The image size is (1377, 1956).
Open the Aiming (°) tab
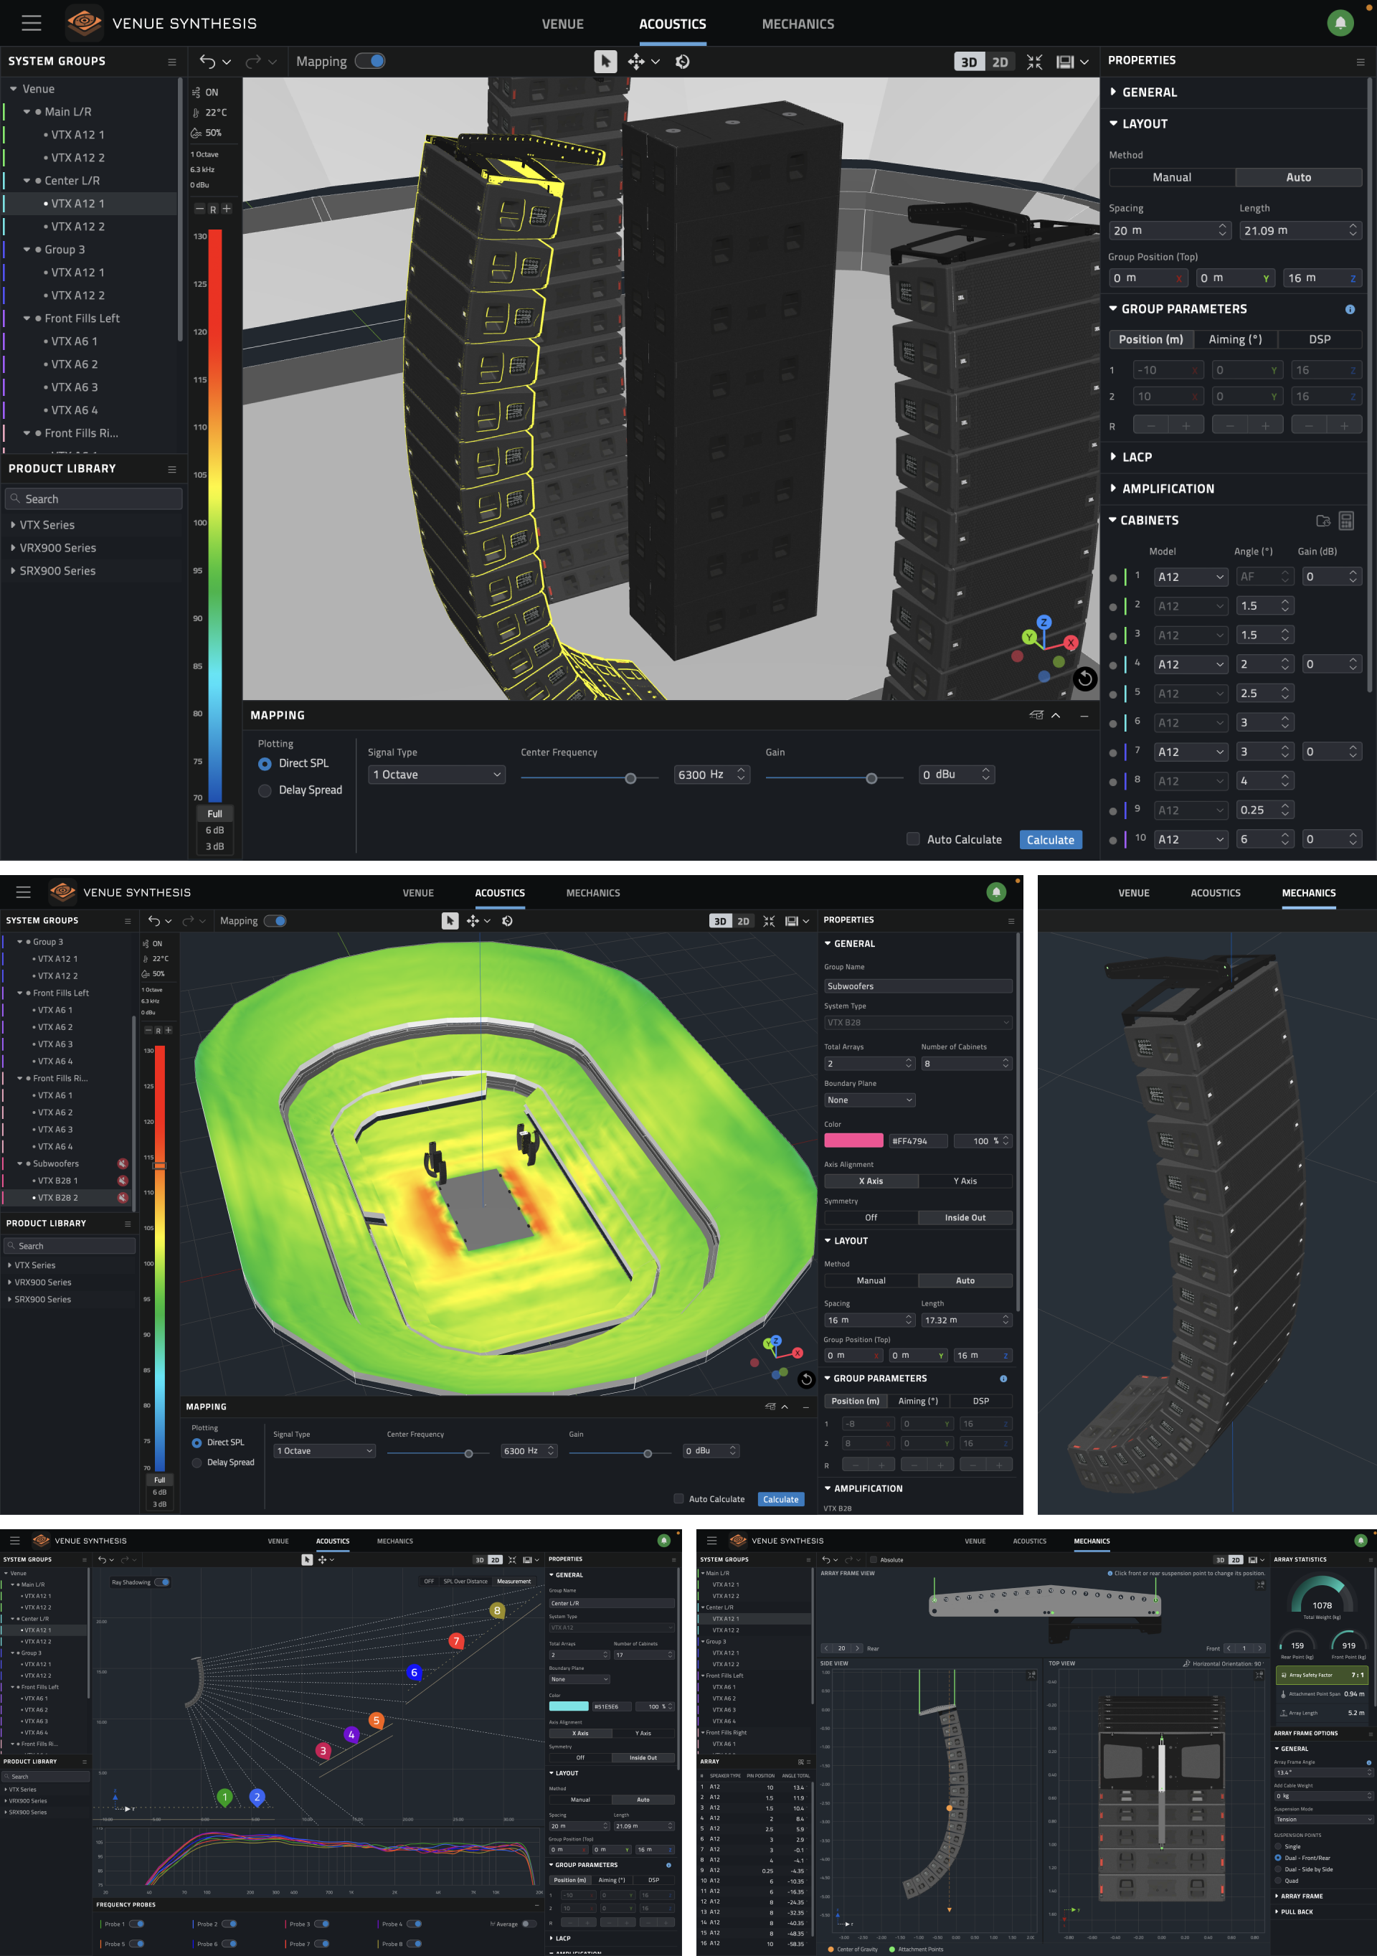point(1235,339)
